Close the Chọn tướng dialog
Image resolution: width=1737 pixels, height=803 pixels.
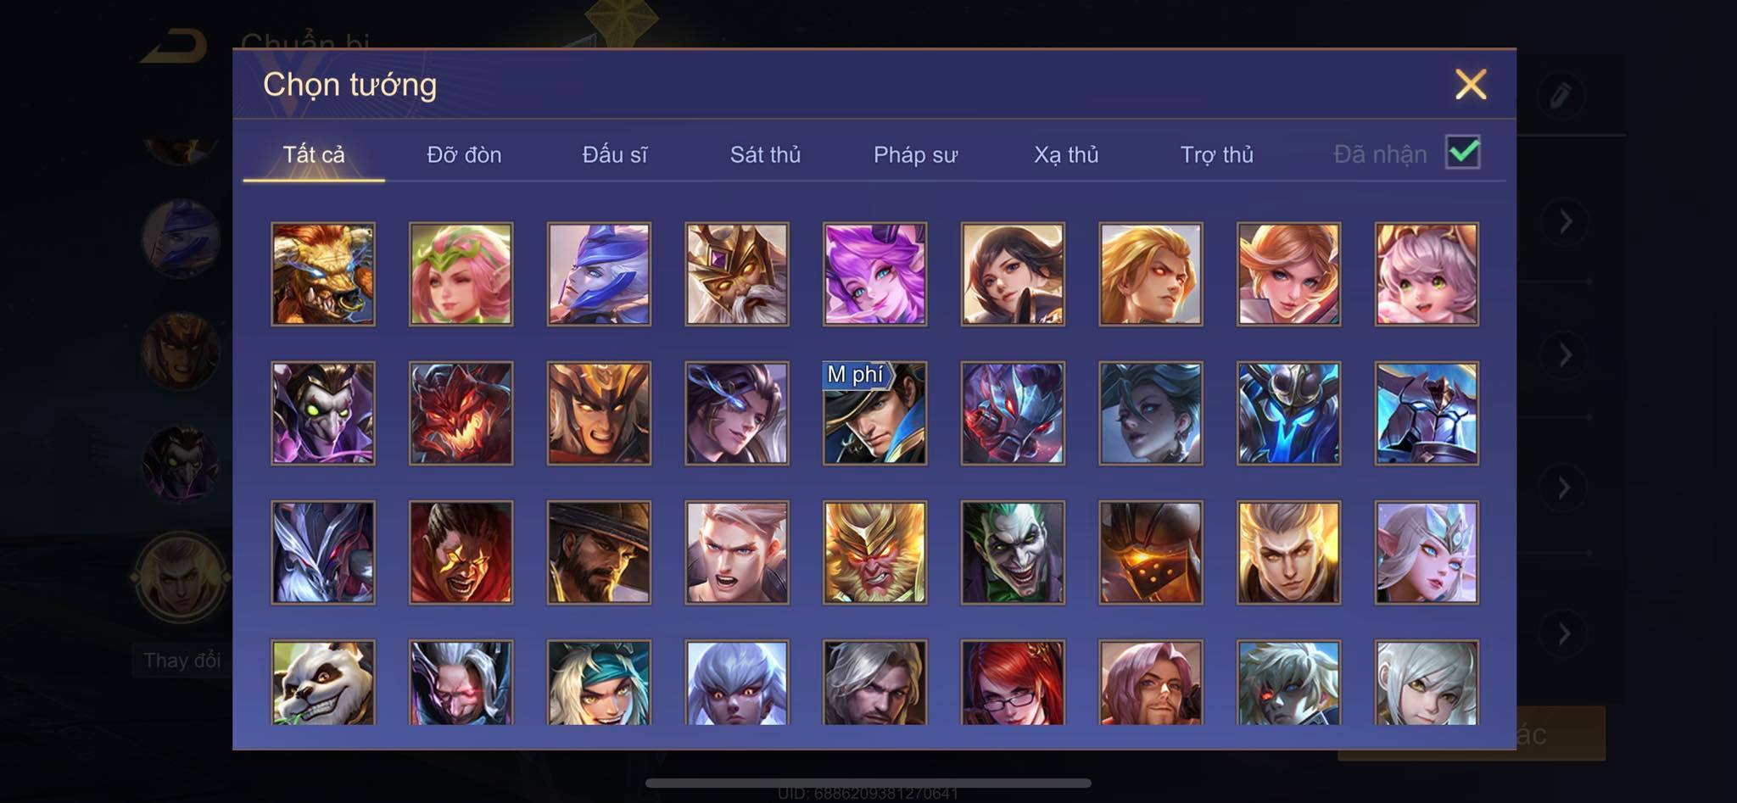(1471, 84)
